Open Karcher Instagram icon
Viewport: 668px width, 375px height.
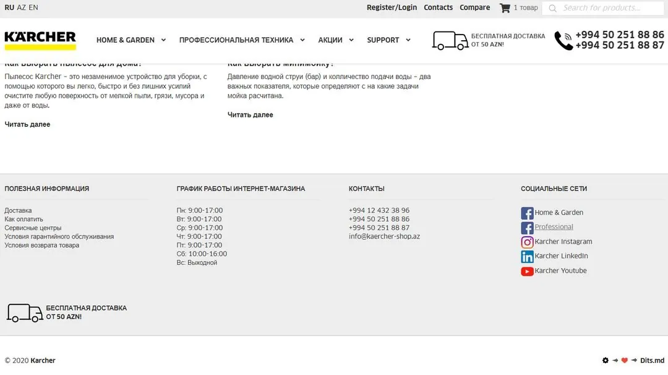coord(527,242)
